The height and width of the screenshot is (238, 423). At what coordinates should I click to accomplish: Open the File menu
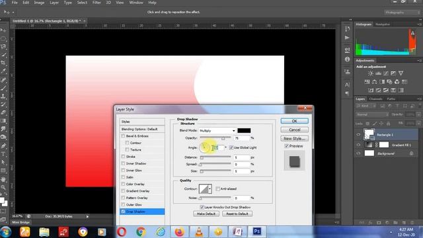click(x=15, y=3)
